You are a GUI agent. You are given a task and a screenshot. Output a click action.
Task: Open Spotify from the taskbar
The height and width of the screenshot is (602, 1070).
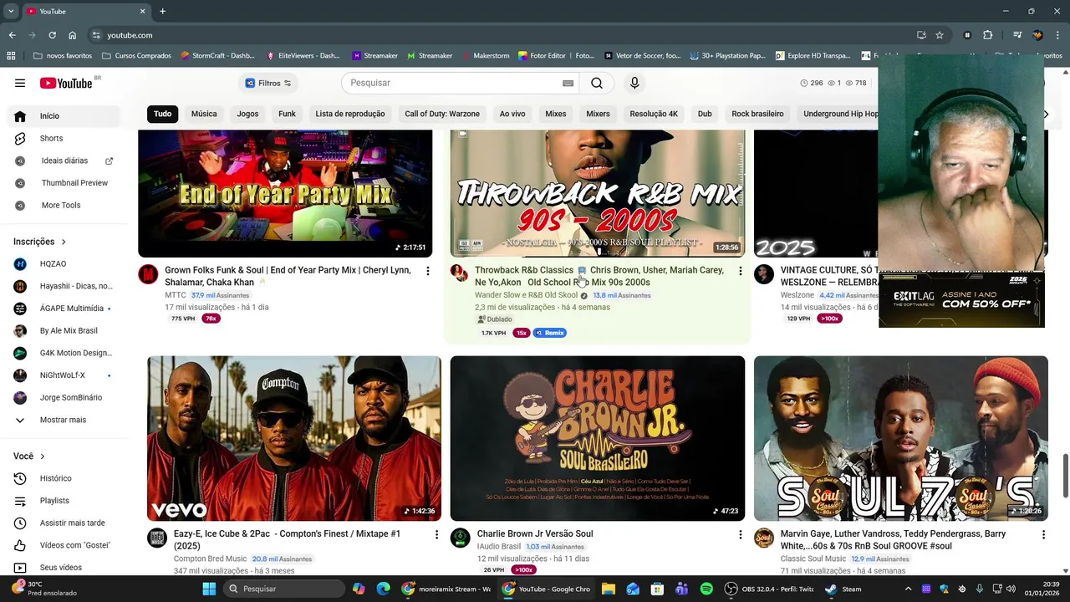click(x=706, y=589)
